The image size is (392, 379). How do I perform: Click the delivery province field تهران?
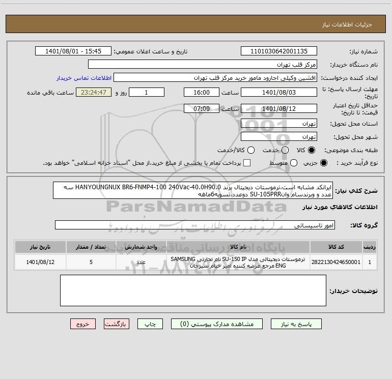(279, 124)
